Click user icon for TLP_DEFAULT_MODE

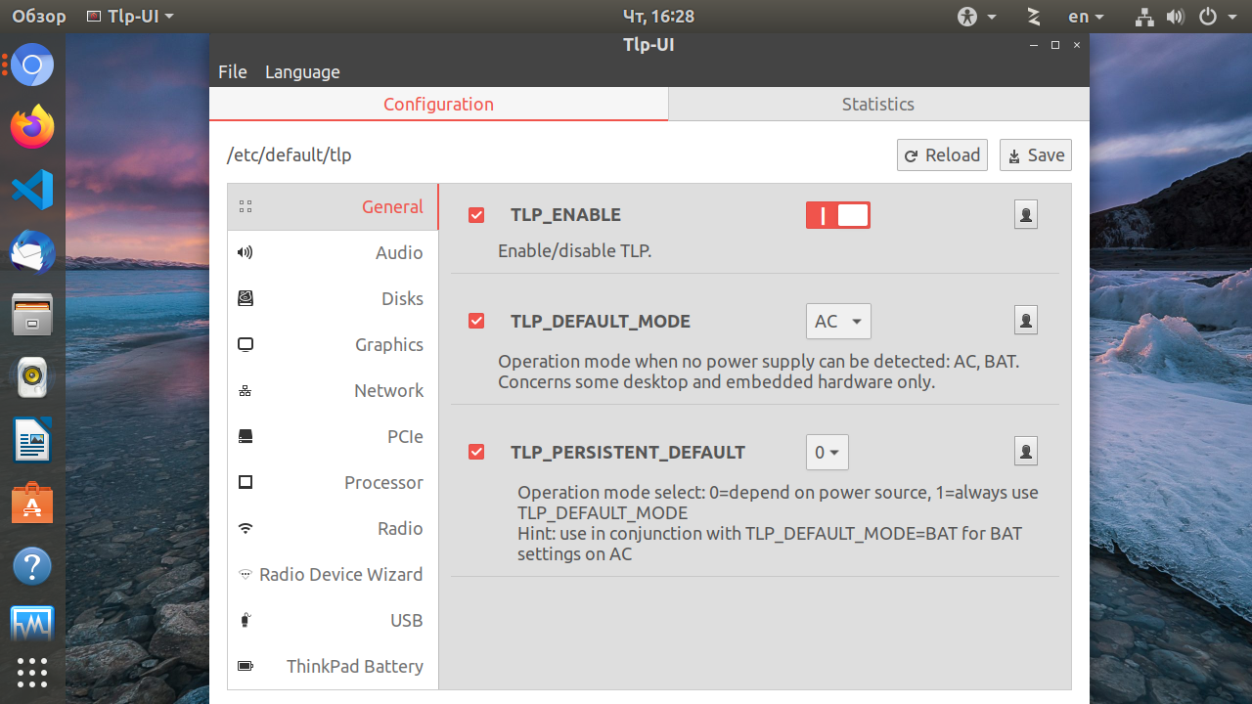1026,320
